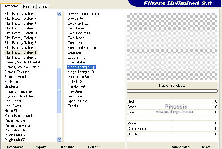
Task: Select Plugins AB 06 category
Action: pos(15,135)
